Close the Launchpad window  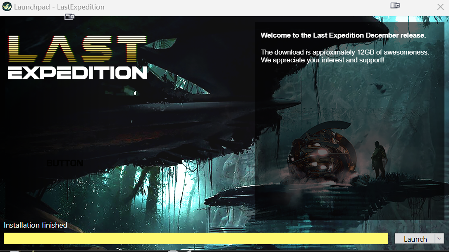(x=440, y=7)
